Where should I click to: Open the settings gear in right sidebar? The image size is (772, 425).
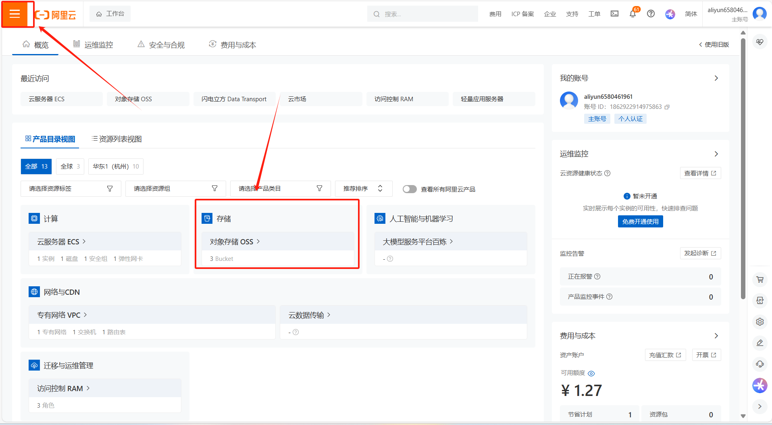point(760,322)
